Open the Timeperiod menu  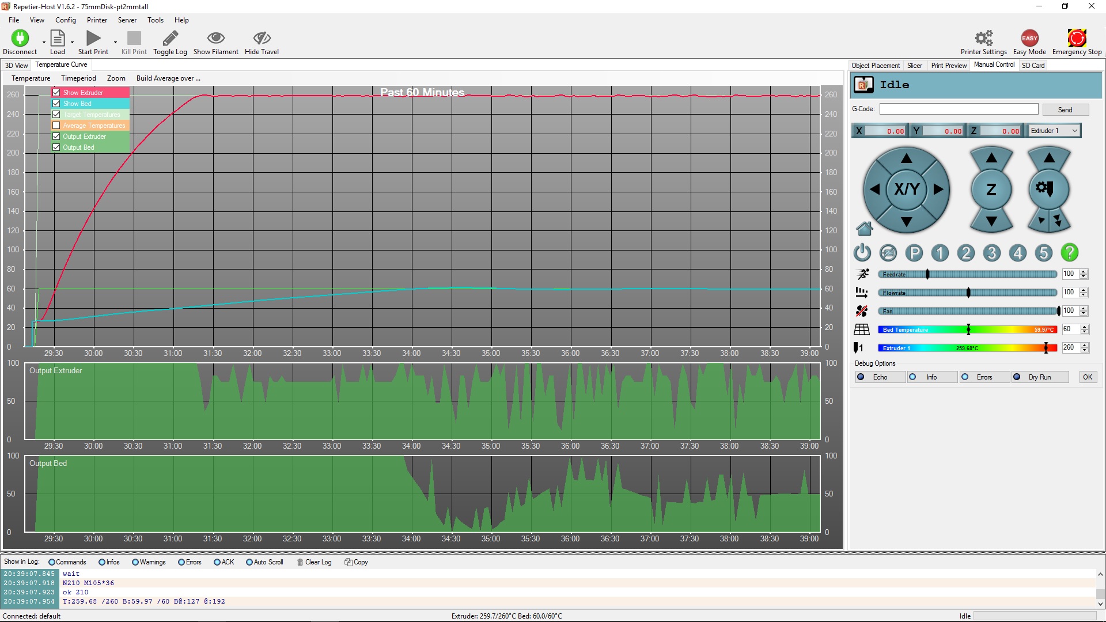pyautogui.click(x=78, y=78)
